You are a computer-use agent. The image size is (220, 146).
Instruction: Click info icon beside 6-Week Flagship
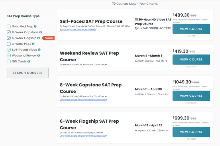coord(39,38)
